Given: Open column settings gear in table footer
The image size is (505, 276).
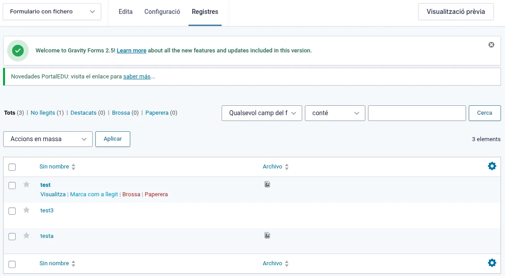Looking at the screenshot, I should (x=492, y=263).
